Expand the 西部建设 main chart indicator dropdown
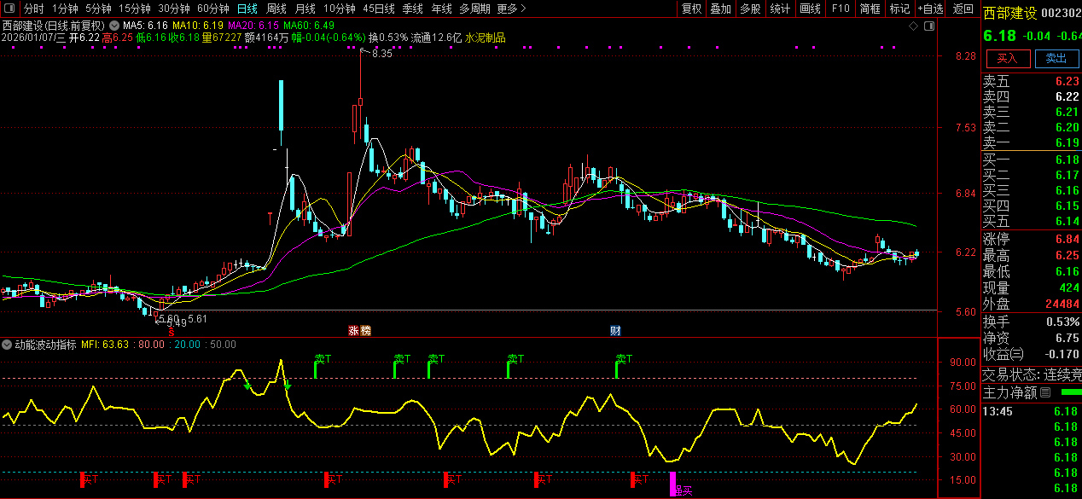1082x499 pixels. (x=113, y=26)
